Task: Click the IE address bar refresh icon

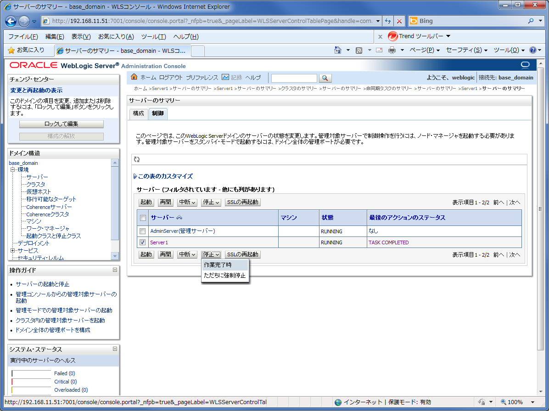Action: pyautogui.click(x=387, y=21)
